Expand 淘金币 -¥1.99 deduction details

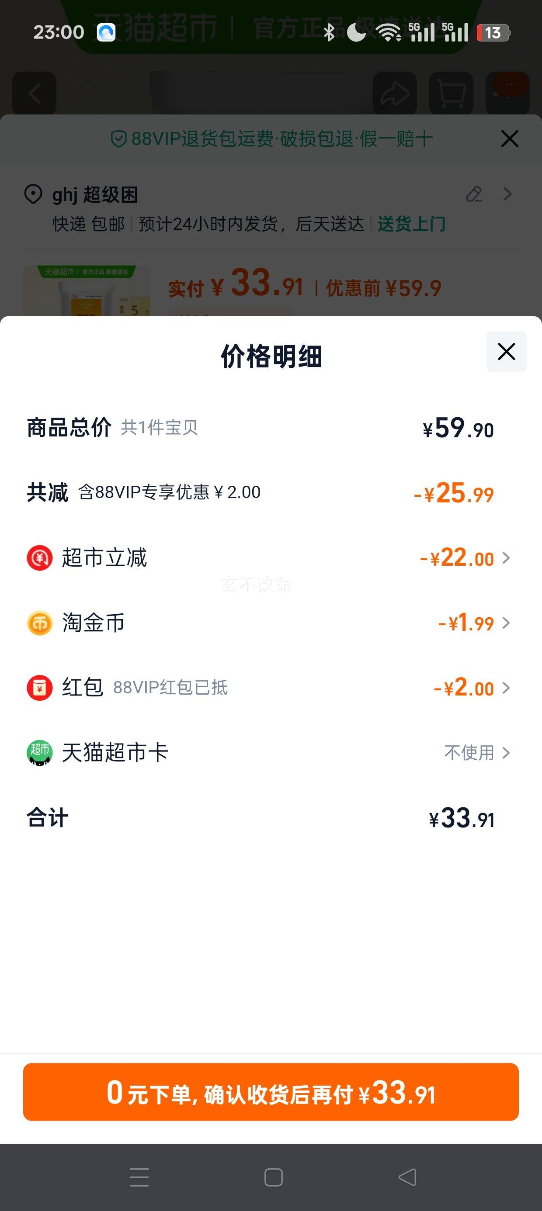click(x=474, y=623)
